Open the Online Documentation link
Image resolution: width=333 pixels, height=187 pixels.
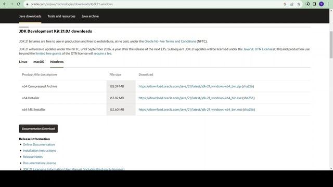(39, 144)
